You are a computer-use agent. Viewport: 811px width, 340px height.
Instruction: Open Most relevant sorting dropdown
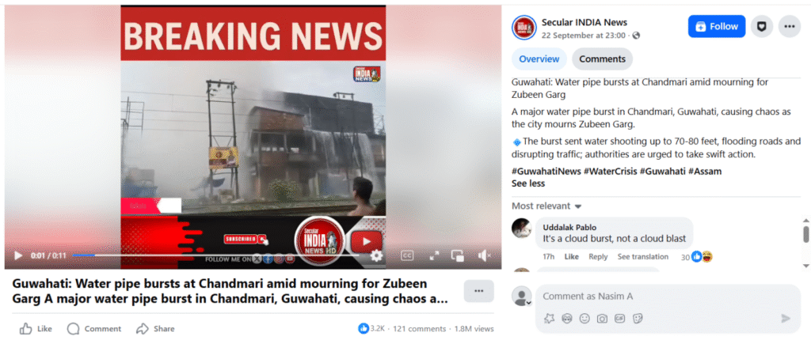(546, 206)
